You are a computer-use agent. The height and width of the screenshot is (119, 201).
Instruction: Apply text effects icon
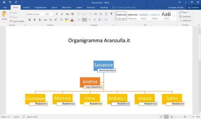61,20
